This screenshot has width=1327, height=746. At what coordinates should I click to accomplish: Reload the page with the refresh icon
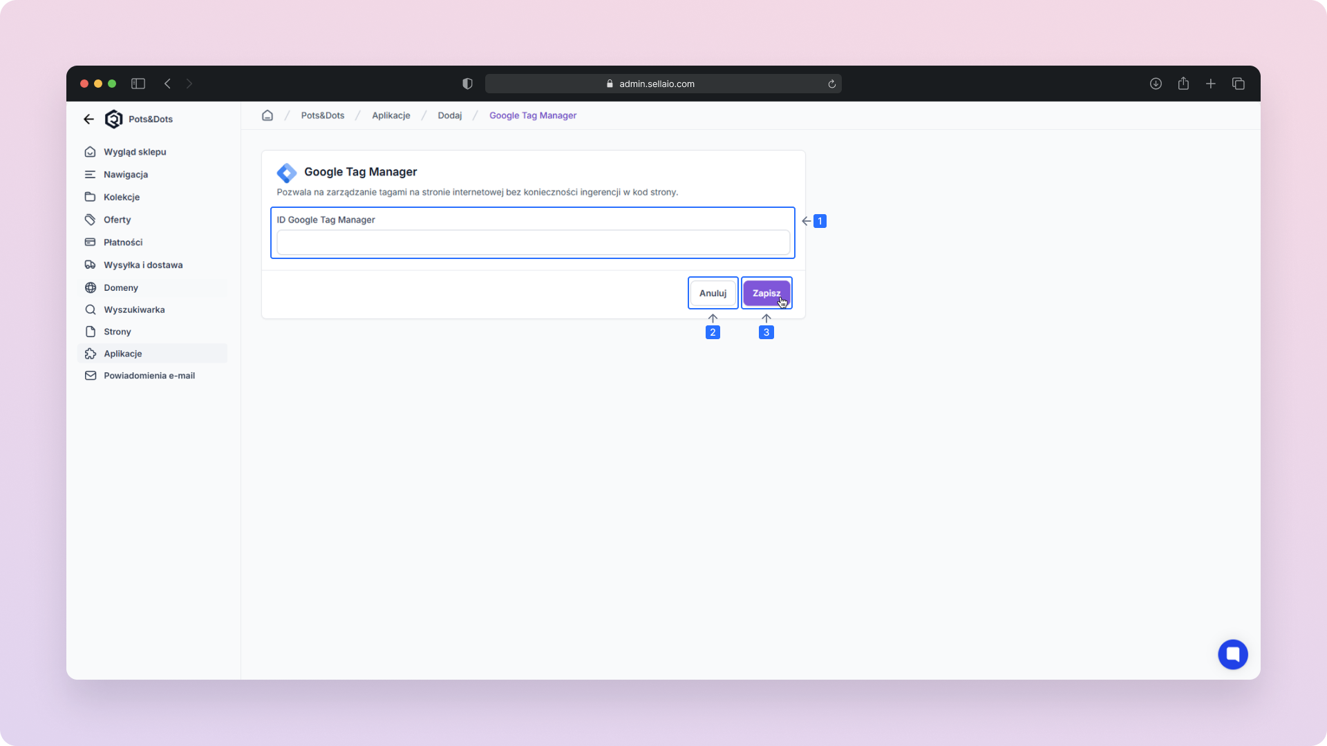tap(832, 84)
